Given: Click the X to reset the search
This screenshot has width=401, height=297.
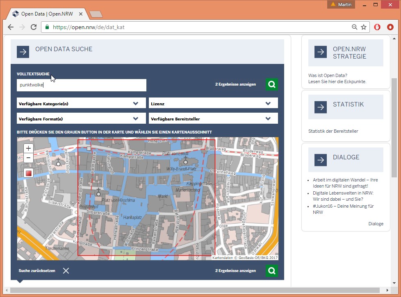Looking at the screenshot, I should pyautogui.click(x=66, y=271).
